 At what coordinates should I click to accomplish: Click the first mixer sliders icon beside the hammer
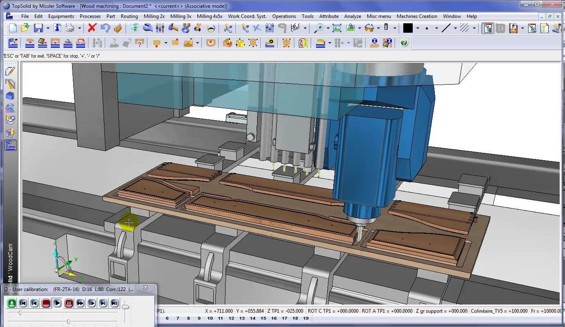[160, 28]
